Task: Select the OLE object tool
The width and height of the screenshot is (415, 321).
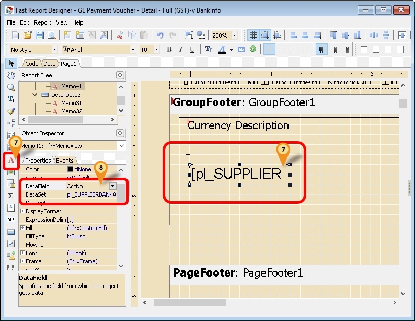Action: [11, 220]
